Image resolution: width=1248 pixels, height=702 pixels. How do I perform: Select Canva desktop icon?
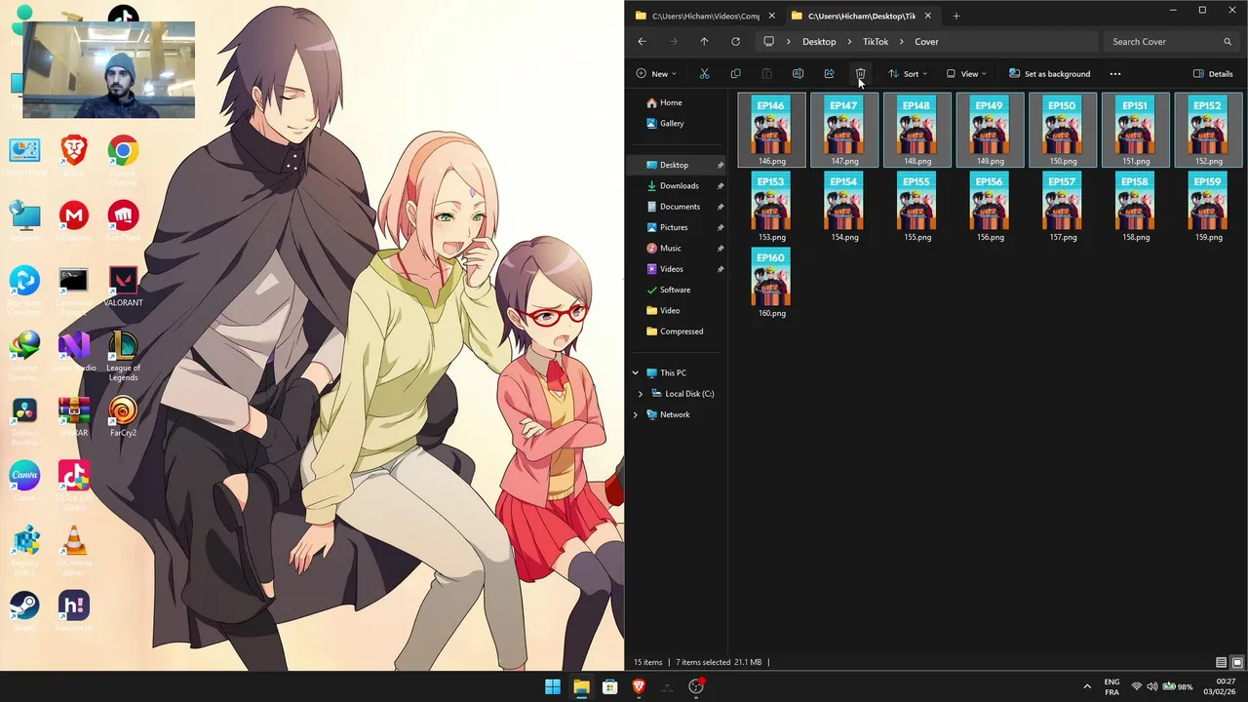tap(24, 482)
